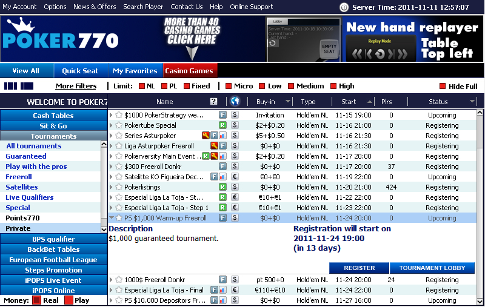This screenshot has width=485, height=307.
Task: Click the star on PS $1,000 Warm-up Freeroll
Action: click(119, 218)
